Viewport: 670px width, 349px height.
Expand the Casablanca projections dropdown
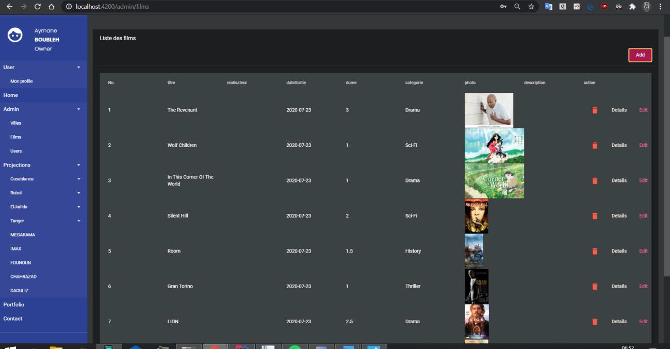(79, 178)
